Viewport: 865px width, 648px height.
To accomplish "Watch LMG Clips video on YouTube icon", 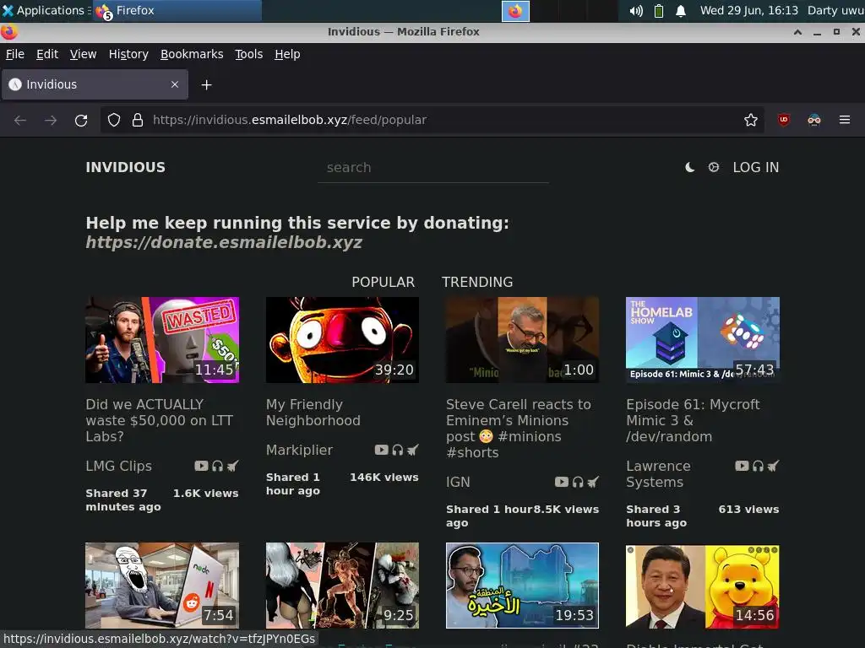I will pyautogui.click(x=201, y=466).
